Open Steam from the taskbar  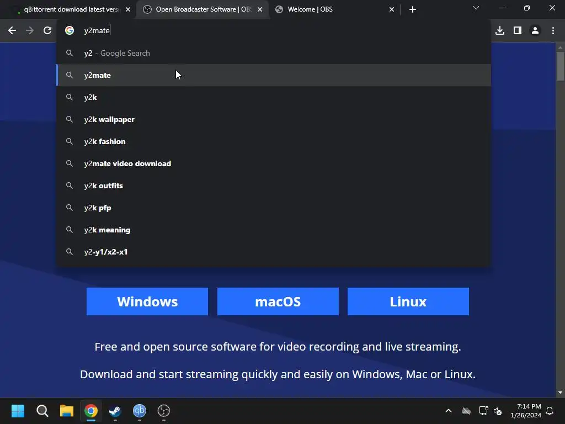click(115, 411)
